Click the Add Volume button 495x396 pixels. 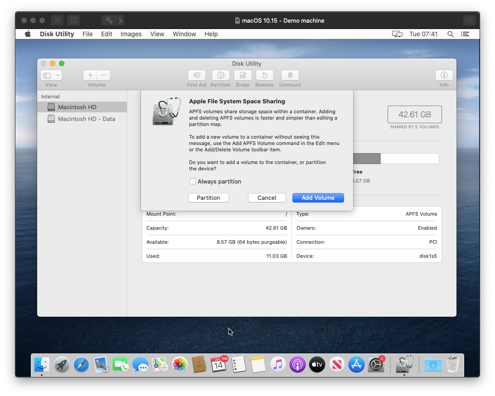coord(318,198)
